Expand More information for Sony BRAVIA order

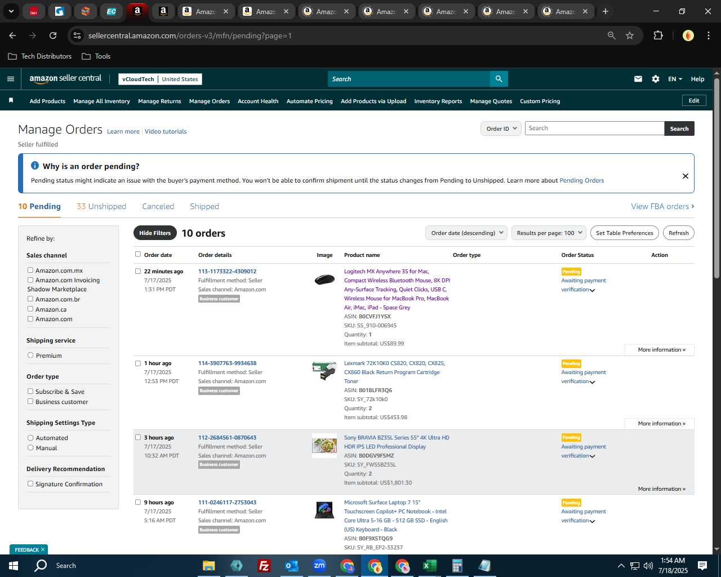pos(661,489)
